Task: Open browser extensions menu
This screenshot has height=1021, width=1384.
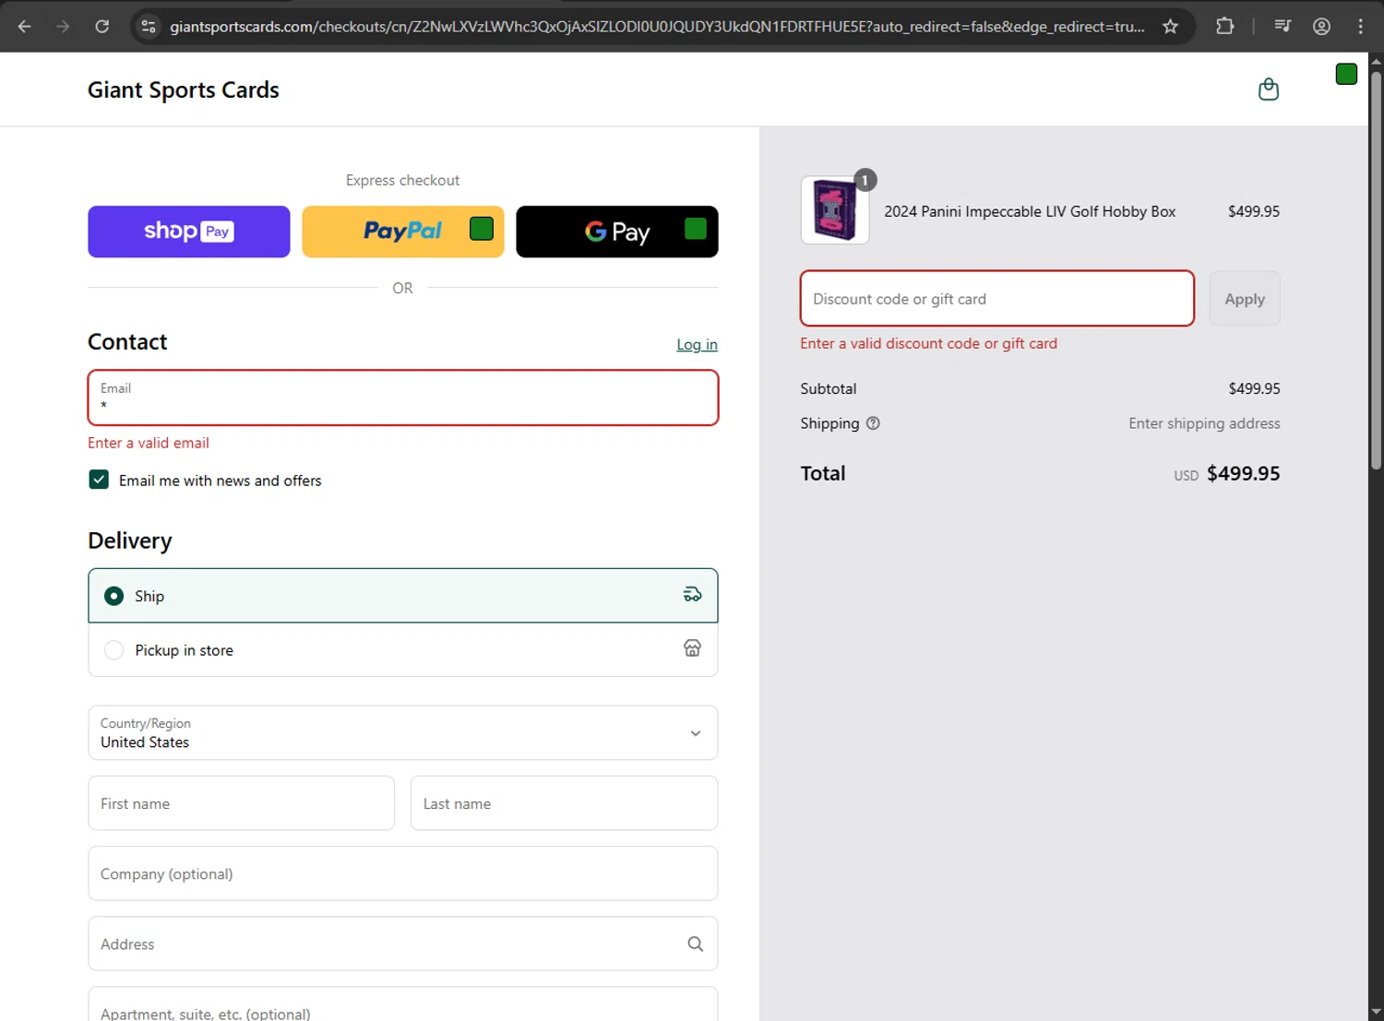Action: 1224,26
